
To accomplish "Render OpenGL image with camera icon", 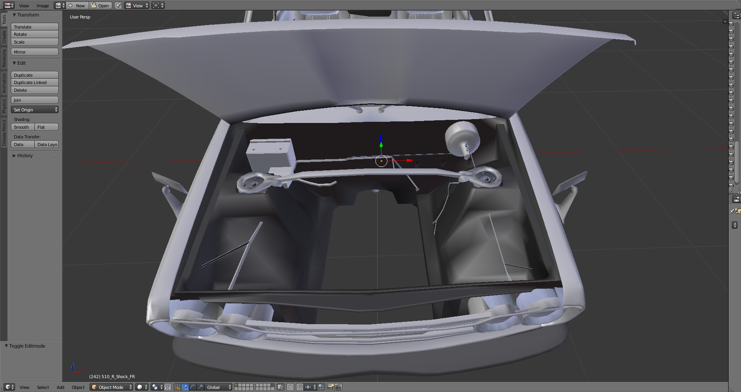I will click(331, 387).
